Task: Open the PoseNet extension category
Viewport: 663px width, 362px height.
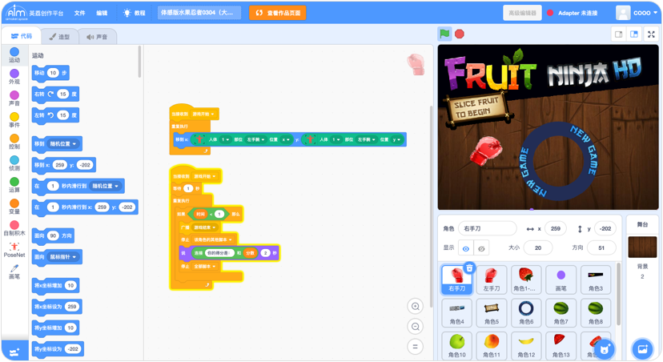Action: (14, 250)
